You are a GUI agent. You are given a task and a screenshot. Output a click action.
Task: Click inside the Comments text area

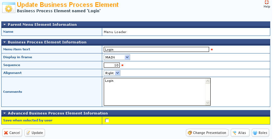click(x=155, y=92)
